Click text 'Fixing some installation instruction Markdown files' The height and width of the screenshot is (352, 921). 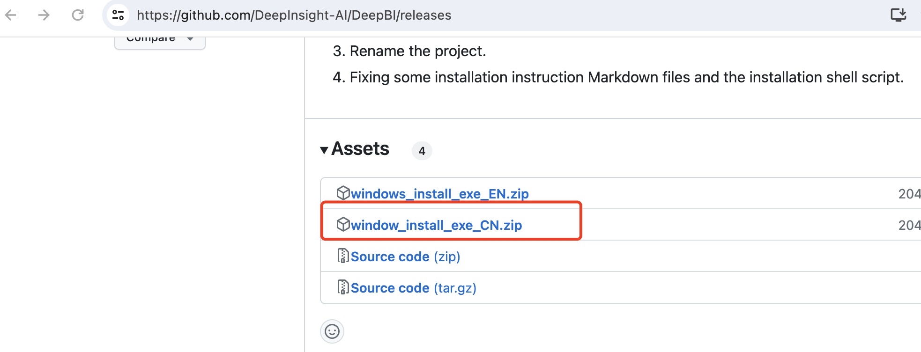520,77
